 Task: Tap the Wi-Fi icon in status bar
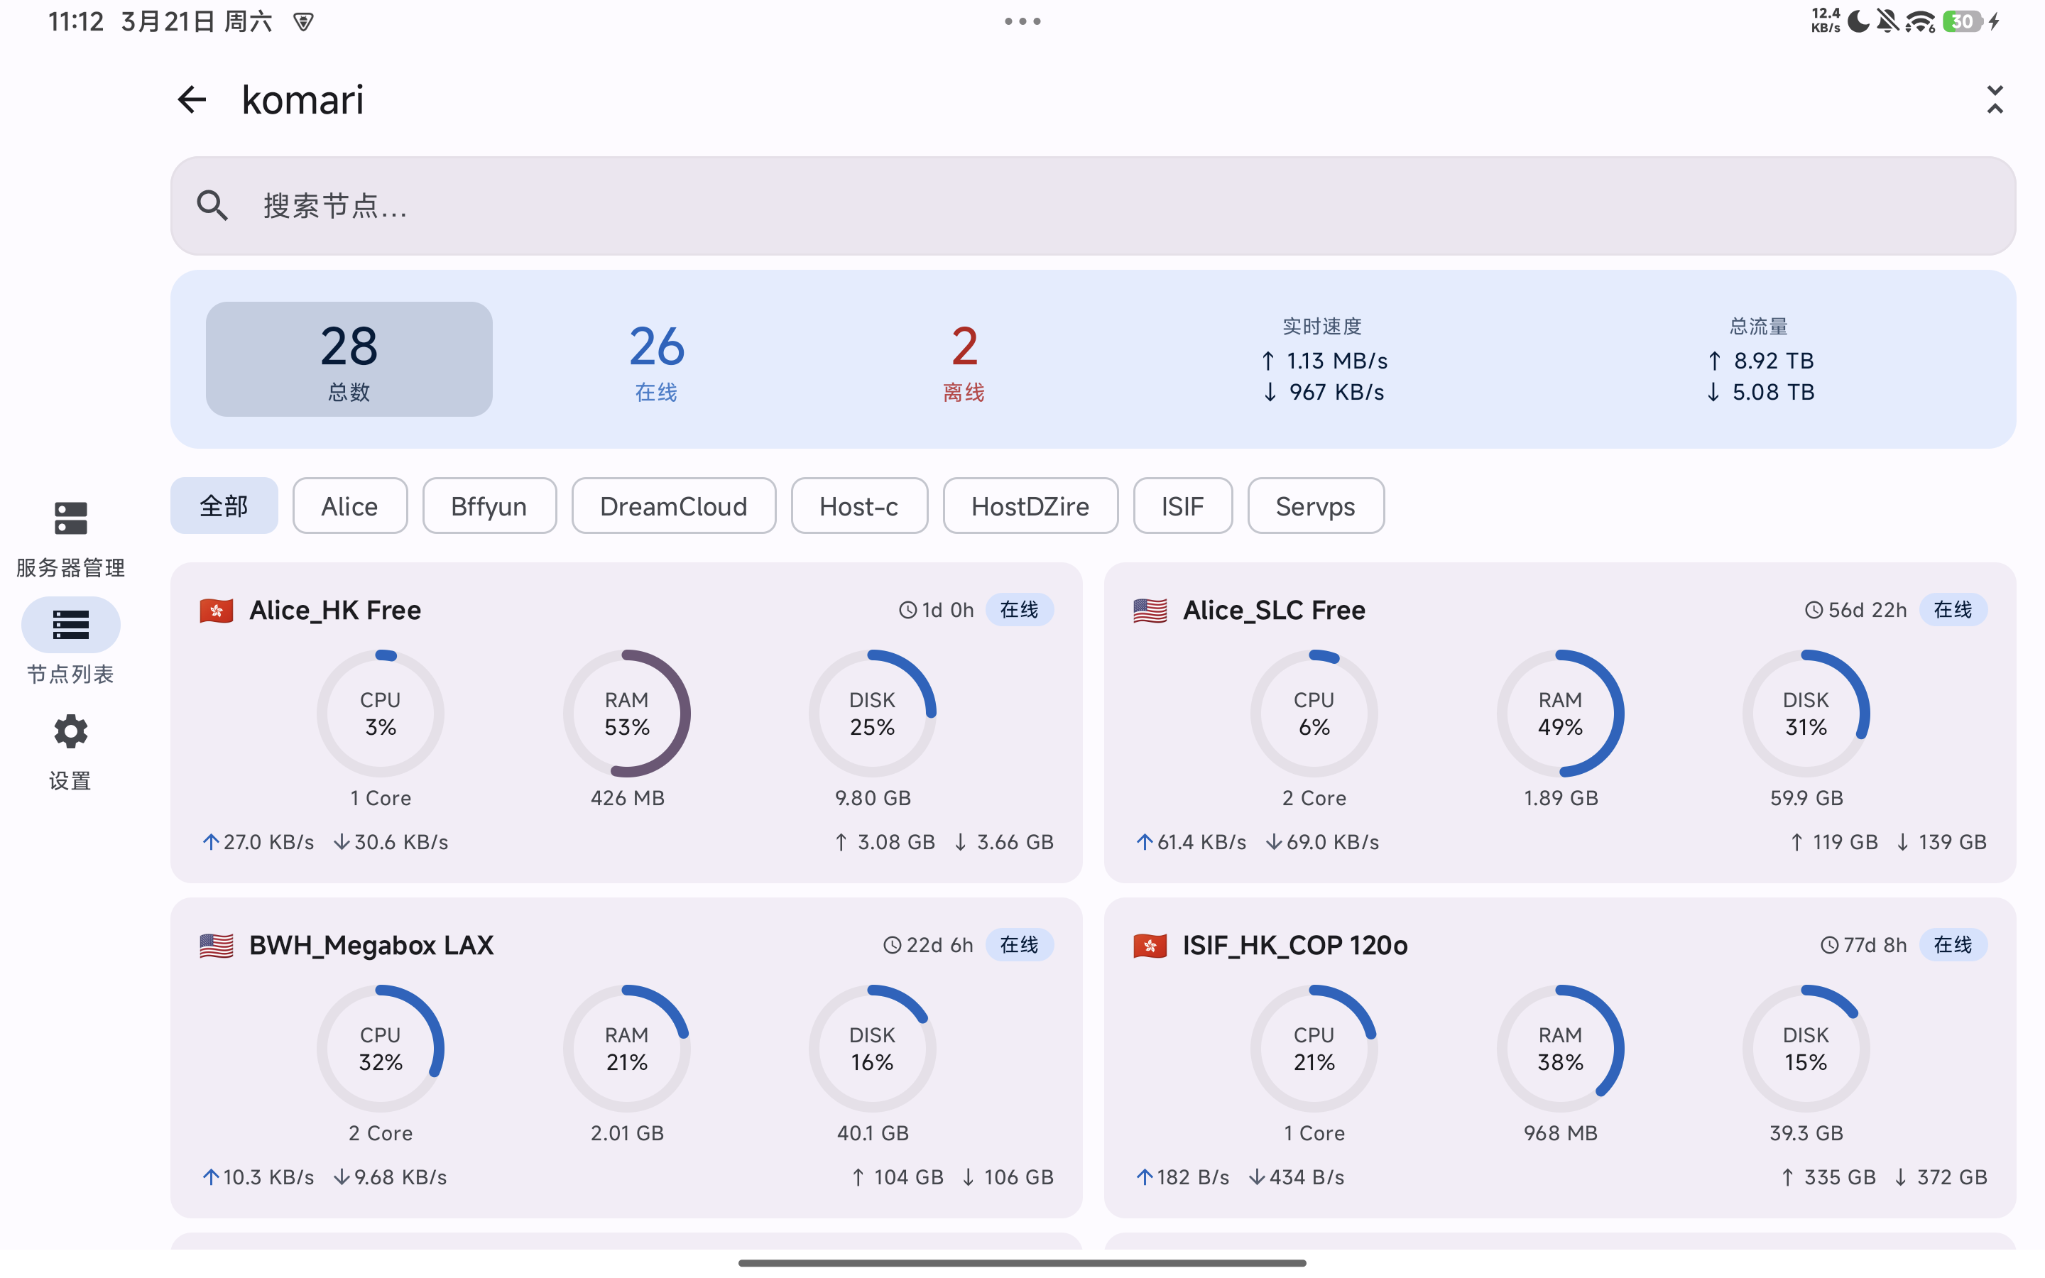[x=1920, y=21]
